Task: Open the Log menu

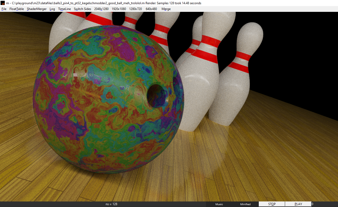Action: click(x=52, y=9)
